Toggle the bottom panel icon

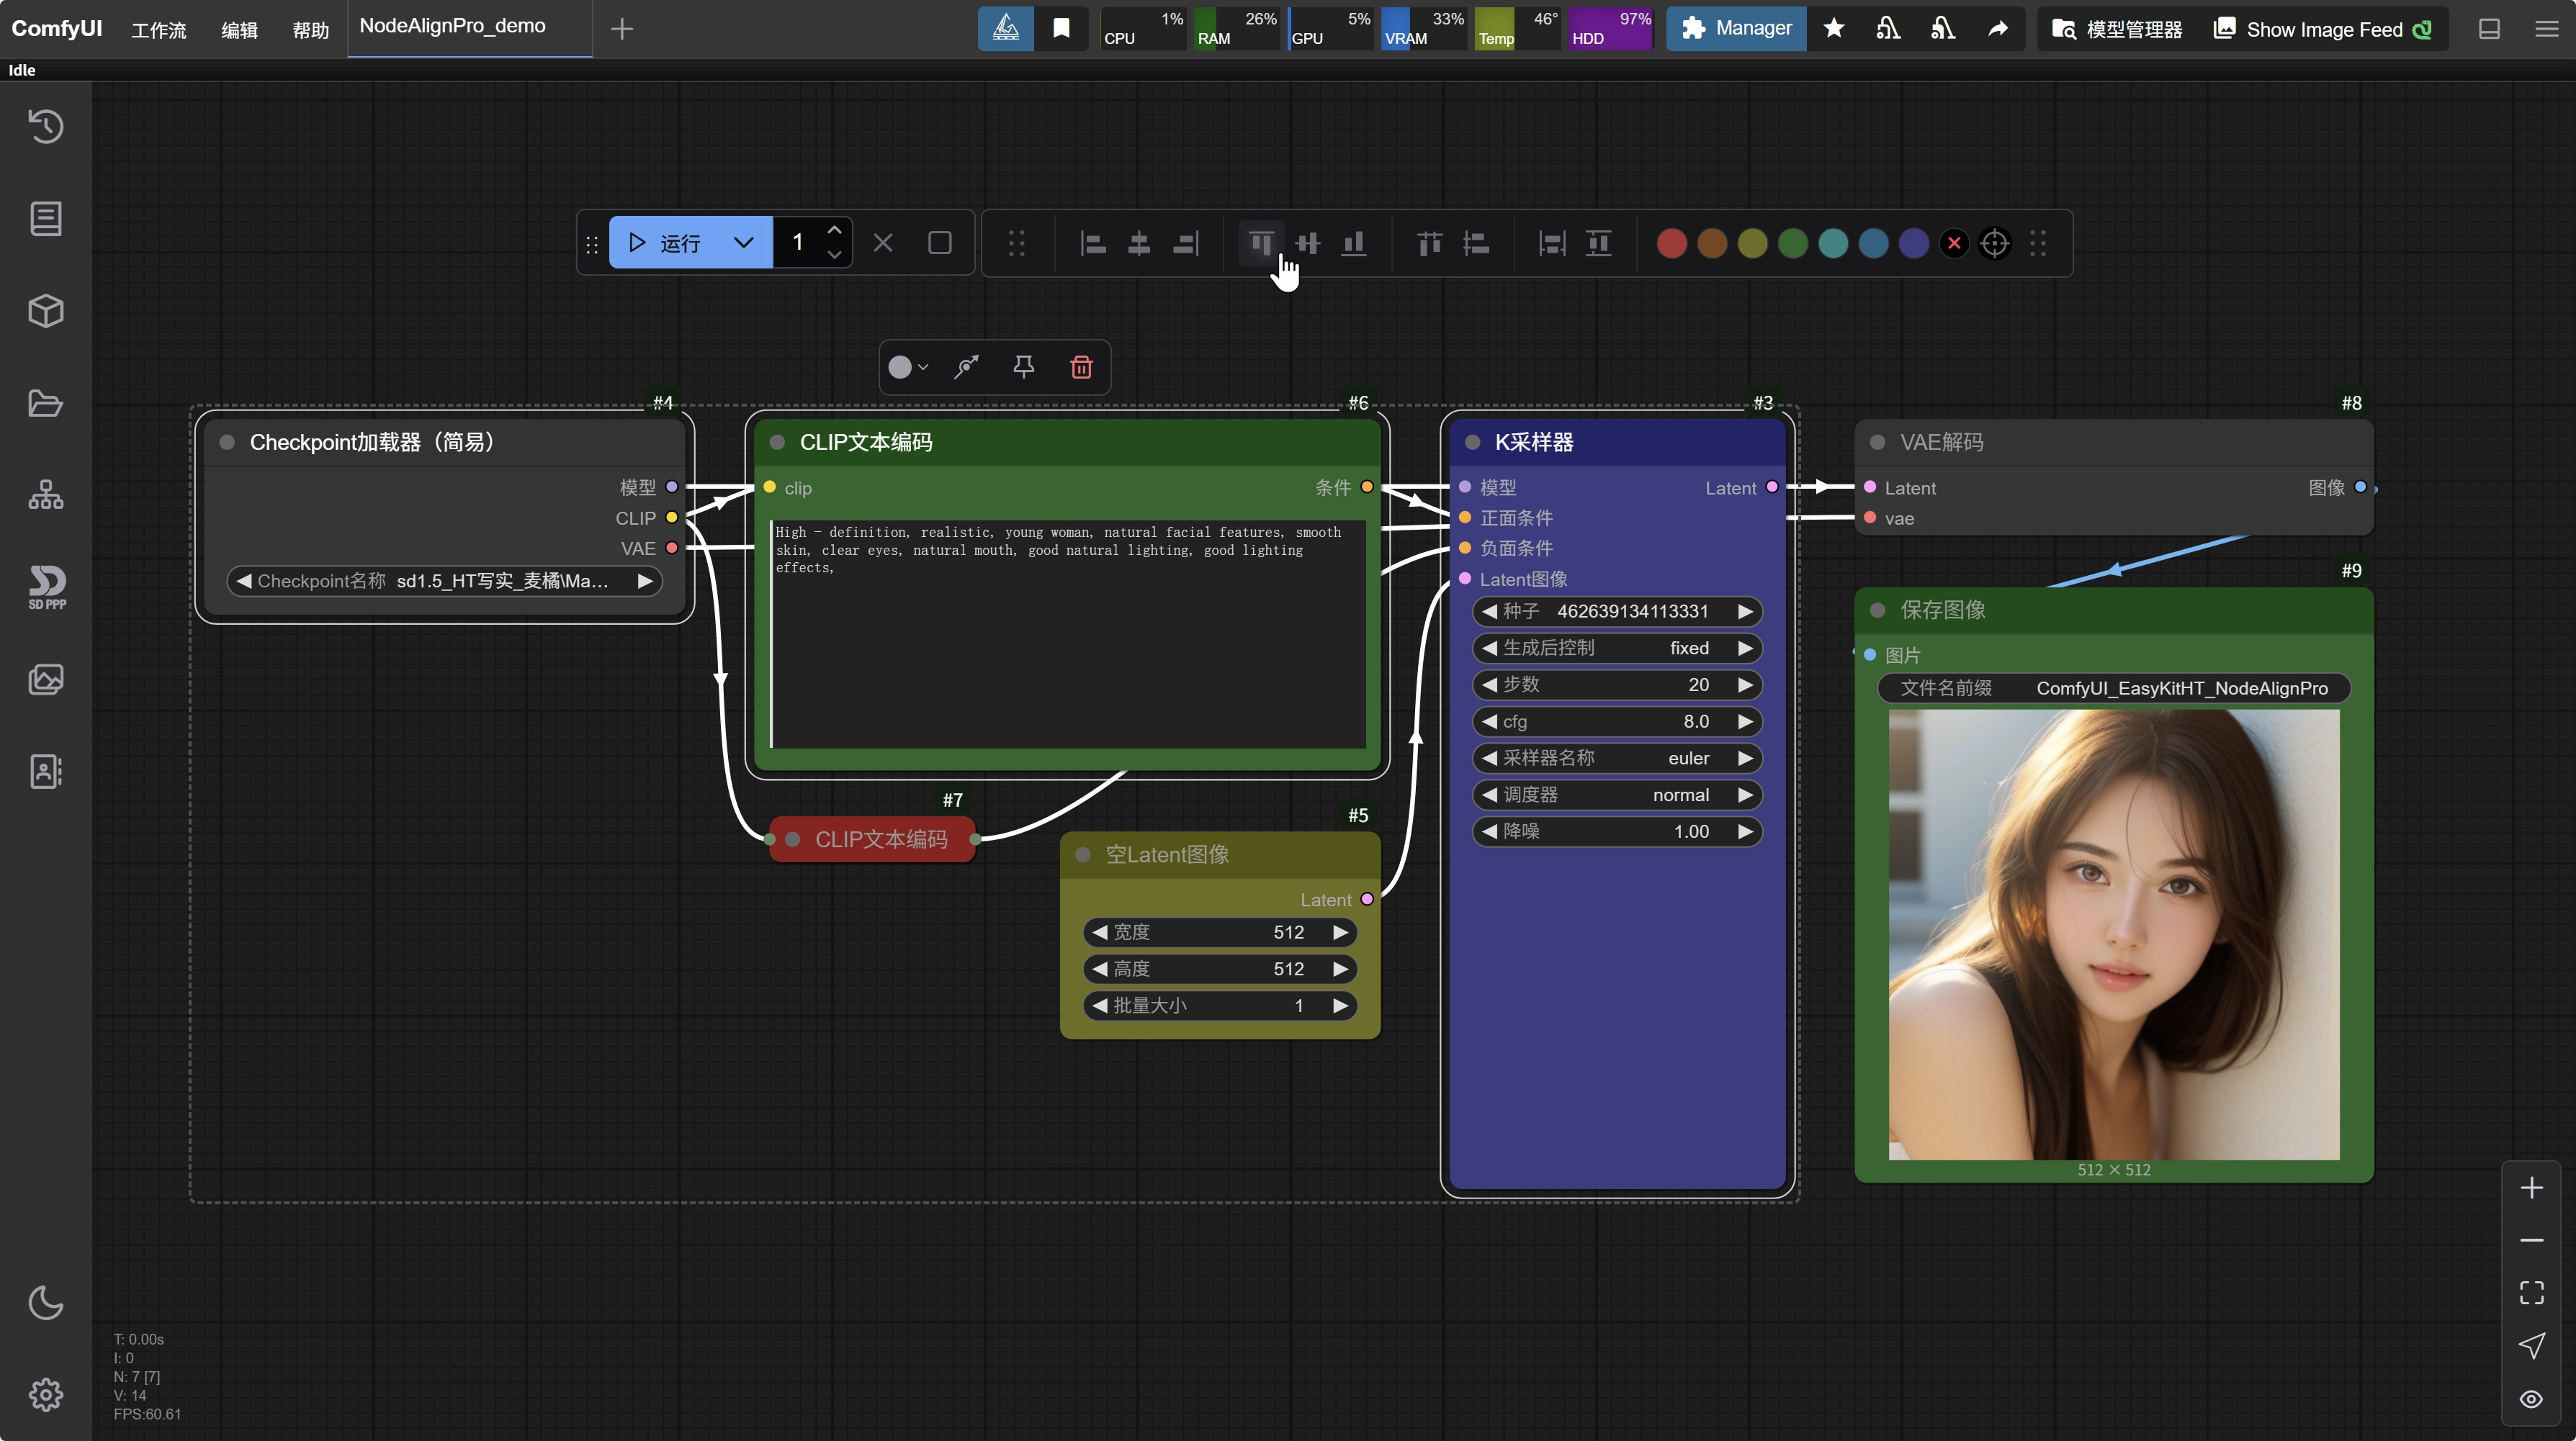click(x=2489, y=29)
